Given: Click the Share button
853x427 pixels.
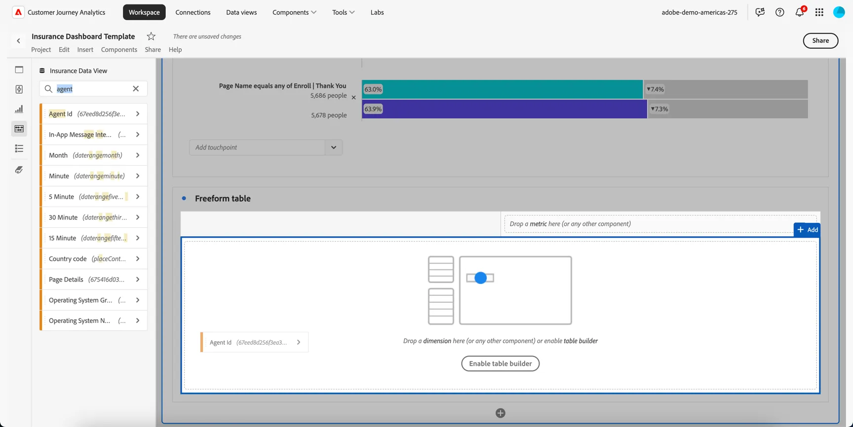Looking at the screenshot, I should [x=820, y=40].
